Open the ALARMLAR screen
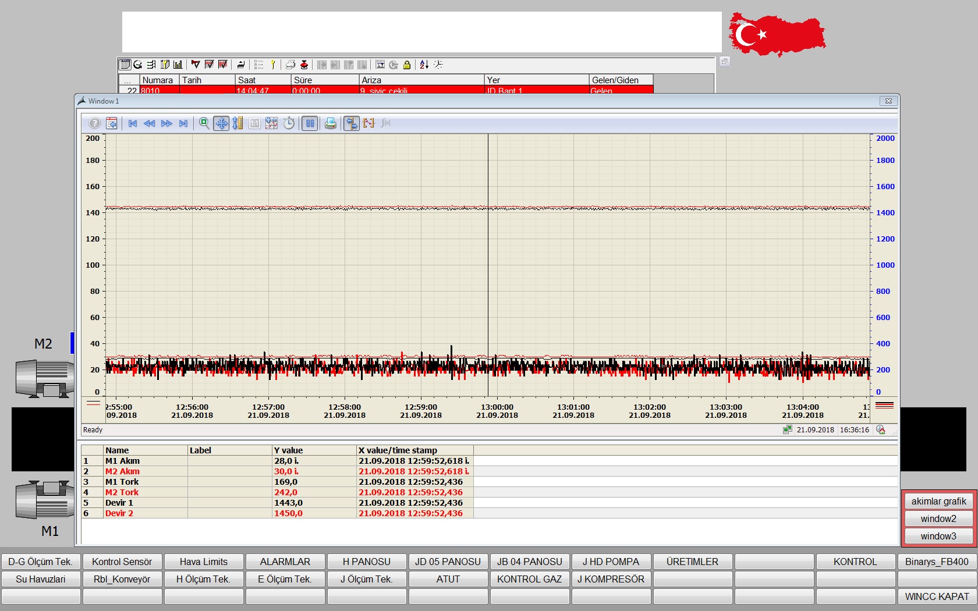 (x=285, y=562)
